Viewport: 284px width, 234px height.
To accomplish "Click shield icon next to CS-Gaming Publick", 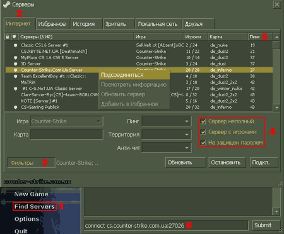I will pyautogui.click(x=15, y=107).
